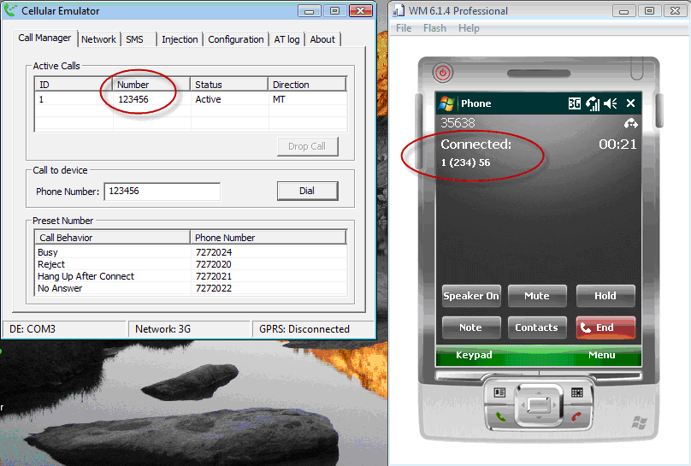This screenshot has height=466, width=691.
Task: Click the 3G network status icon
Action: click(574, 103)
